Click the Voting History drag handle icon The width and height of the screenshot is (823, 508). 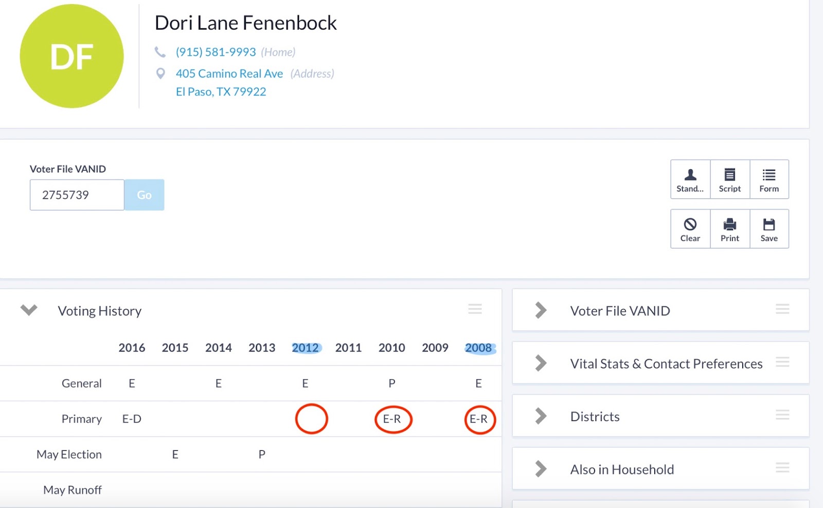click(x=475, y=309)
